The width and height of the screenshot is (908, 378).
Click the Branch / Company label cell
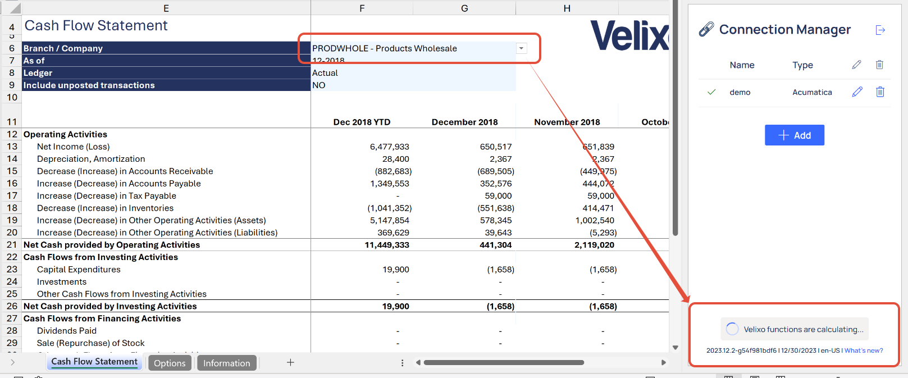pyautogui.click(x=166, y=48)
